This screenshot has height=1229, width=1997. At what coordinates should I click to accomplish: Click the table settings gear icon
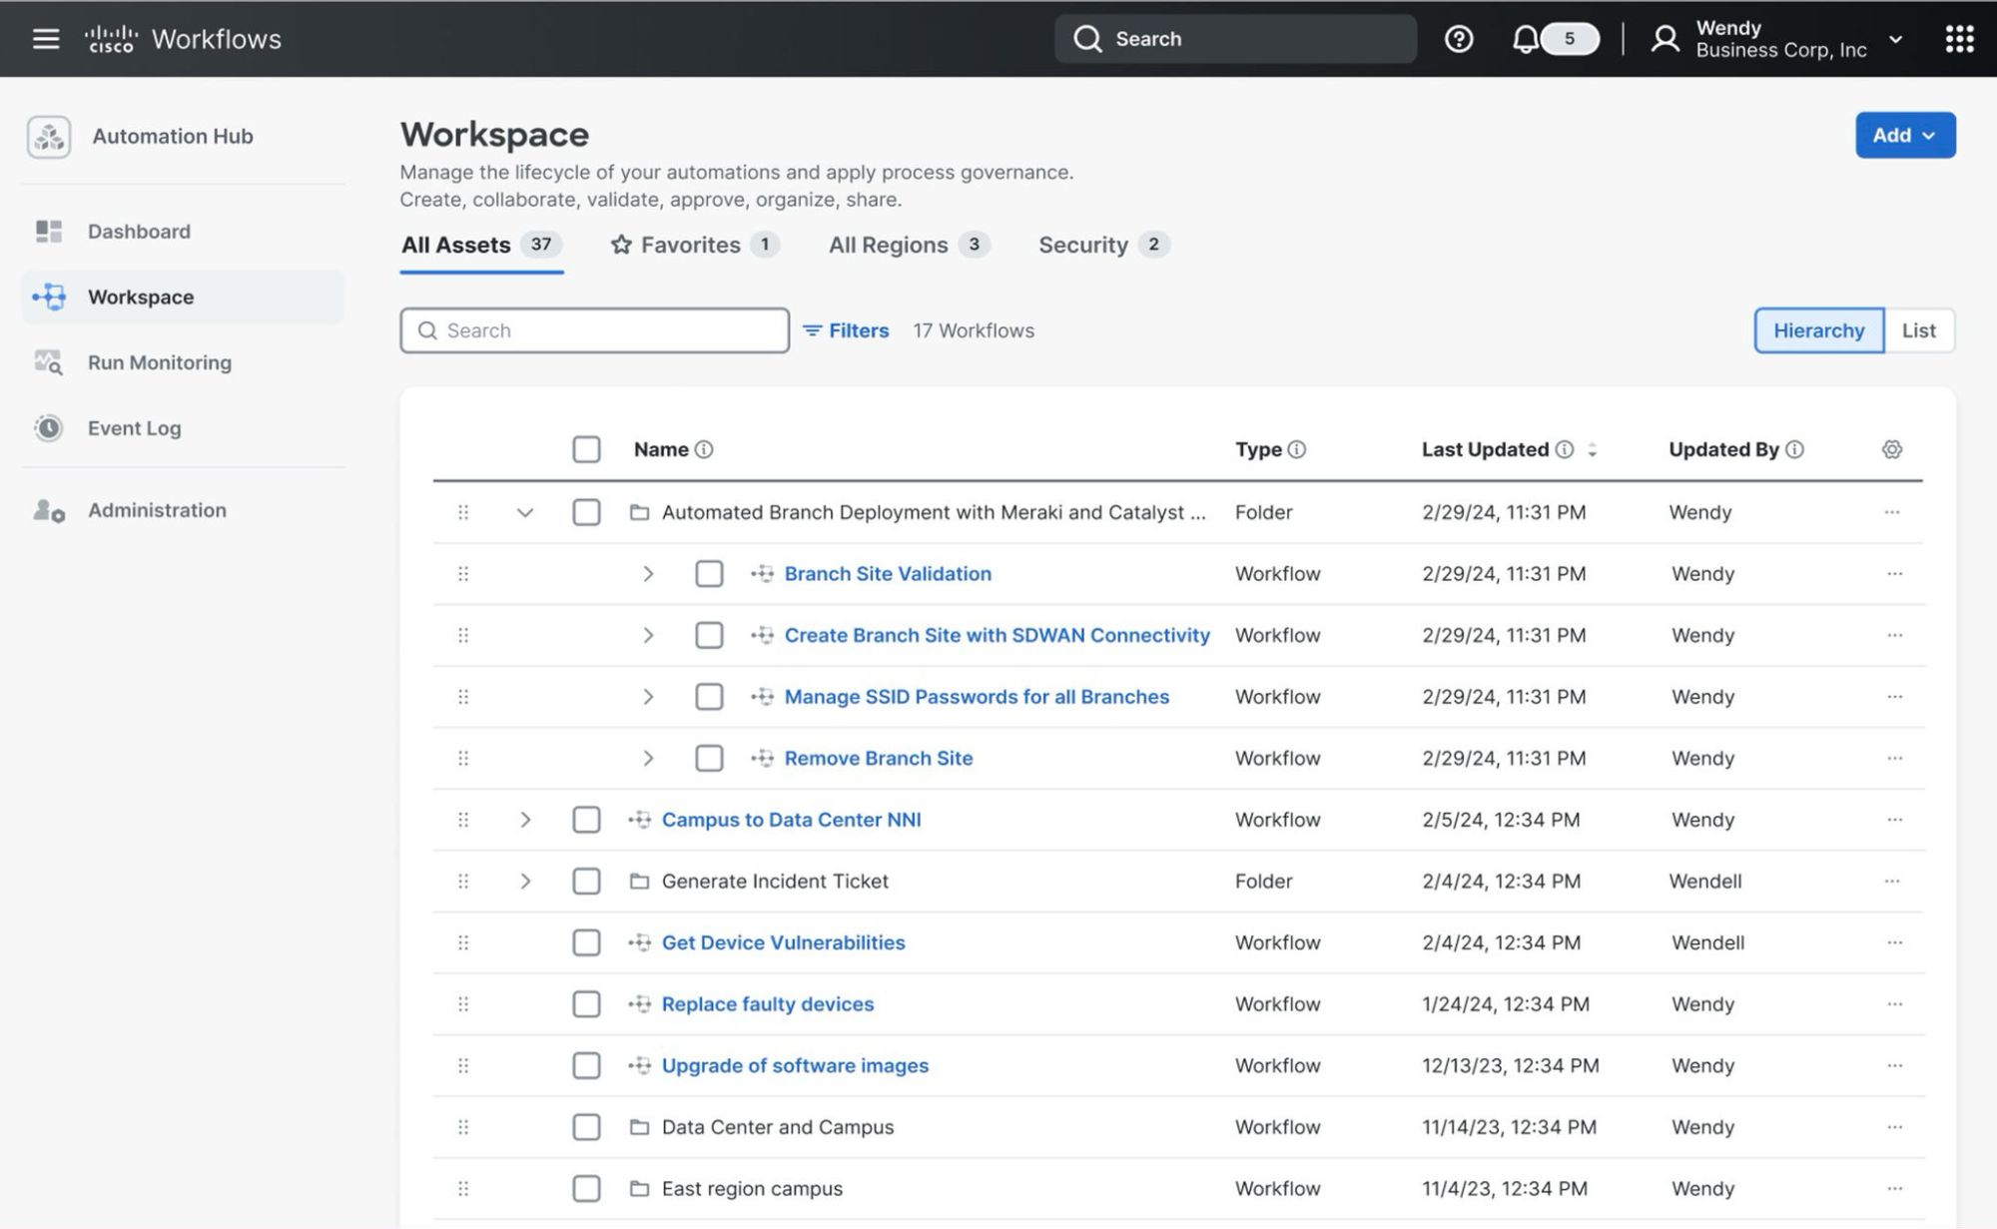coord(1891,449)
